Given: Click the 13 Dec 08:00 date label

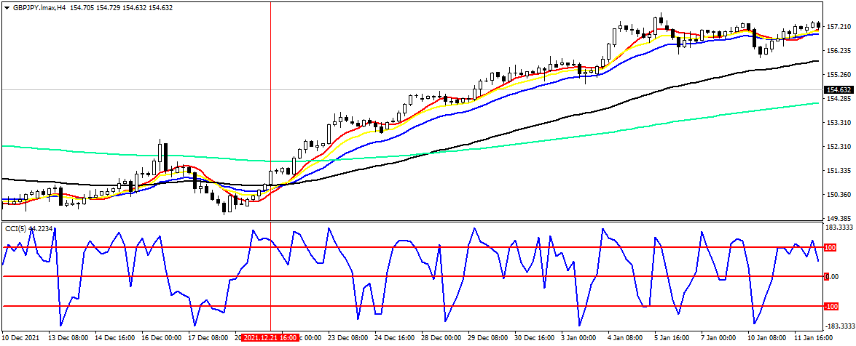Looking at the screenshot, I should (68, 339).
